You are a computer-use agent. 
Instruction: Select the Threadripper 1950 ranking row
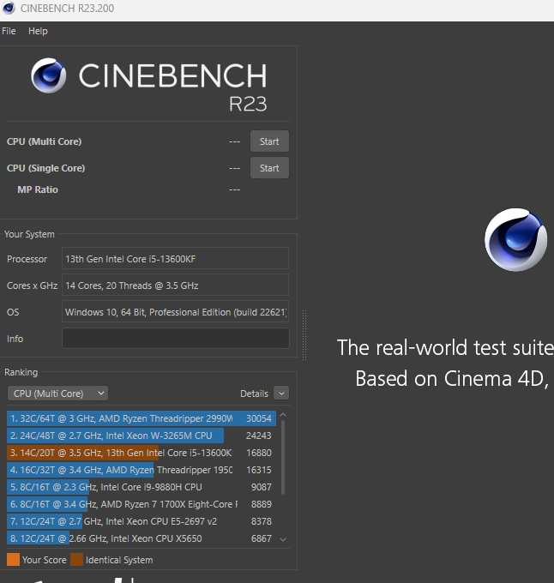click(x=142, y=470)
